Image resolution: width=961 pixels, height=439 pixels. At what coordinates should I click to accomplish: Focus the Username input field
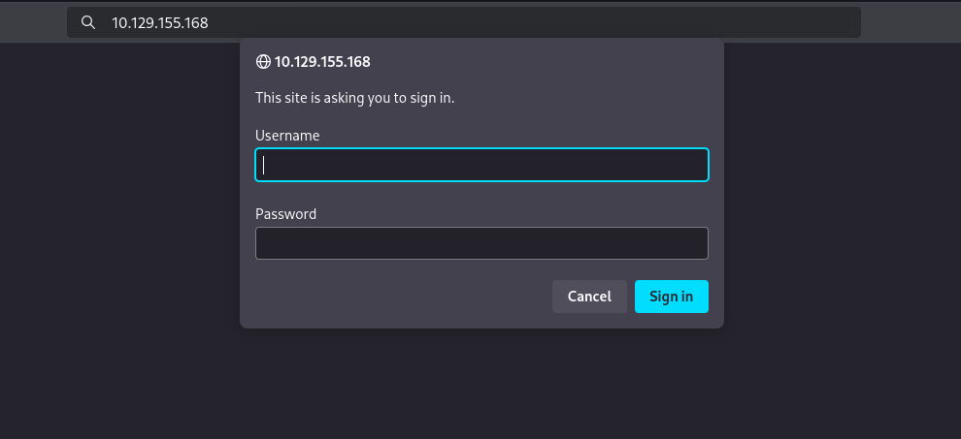(x=481, y=165)
